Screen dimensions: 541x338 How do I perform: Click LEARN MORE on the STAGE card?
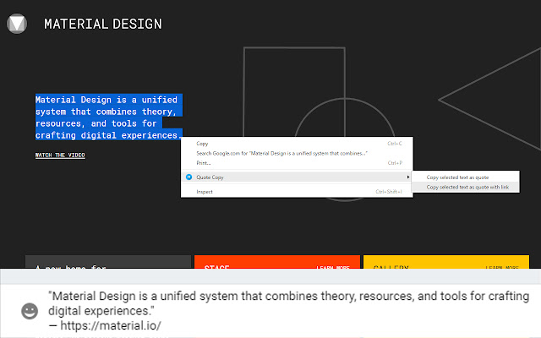click(333, 267)
